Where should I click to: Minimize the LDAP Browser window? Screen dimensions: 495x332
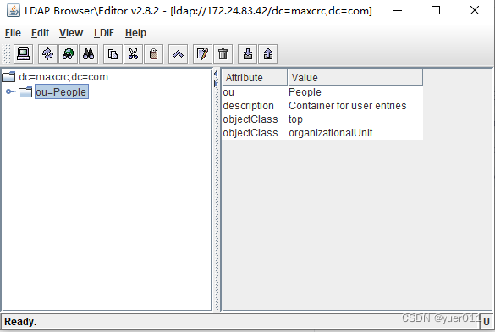click(x=398, y=11)
